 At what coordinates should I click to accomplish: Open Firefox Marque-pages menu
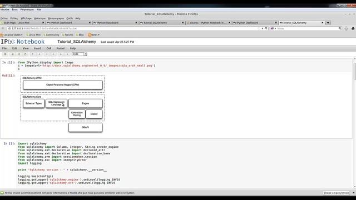(56, 18)
